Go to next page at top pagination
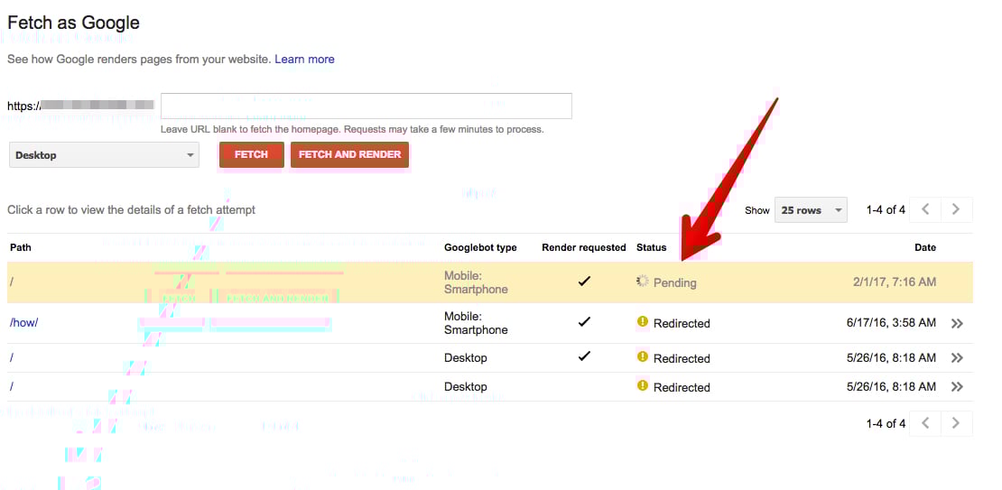This screenshot has width=1002, height=490. pos(956,209)
